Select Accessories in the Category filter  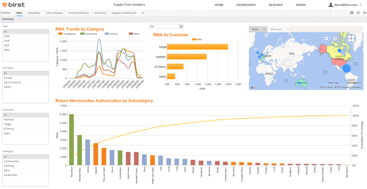click(x=26, y=175)
